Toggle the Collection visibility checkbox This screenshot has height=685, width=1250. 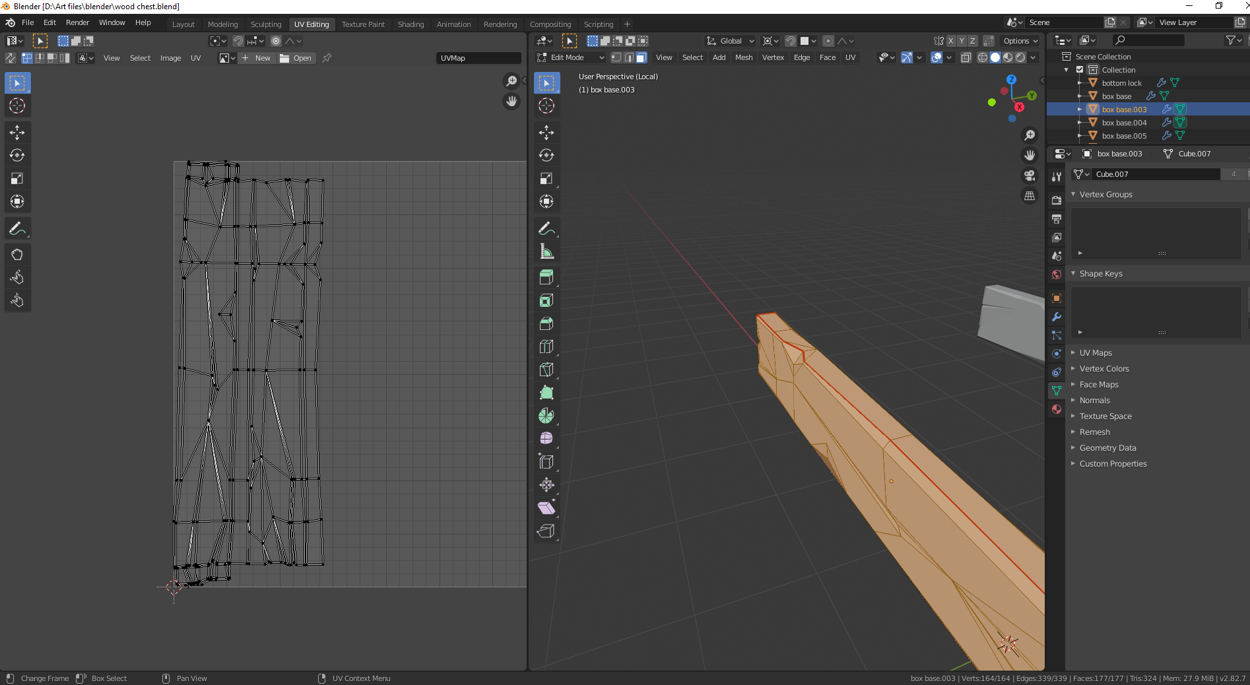click(x=1080, y=70)
